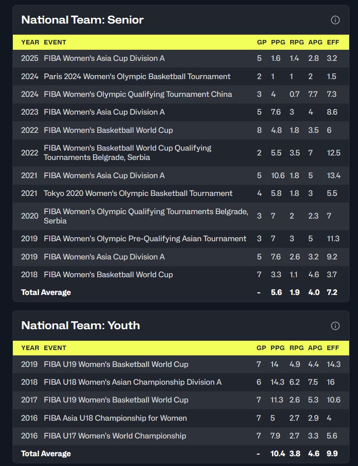358x466 pixels.
Task: Click the Senior table Total Average row
Action: click(x=46, y=292)
